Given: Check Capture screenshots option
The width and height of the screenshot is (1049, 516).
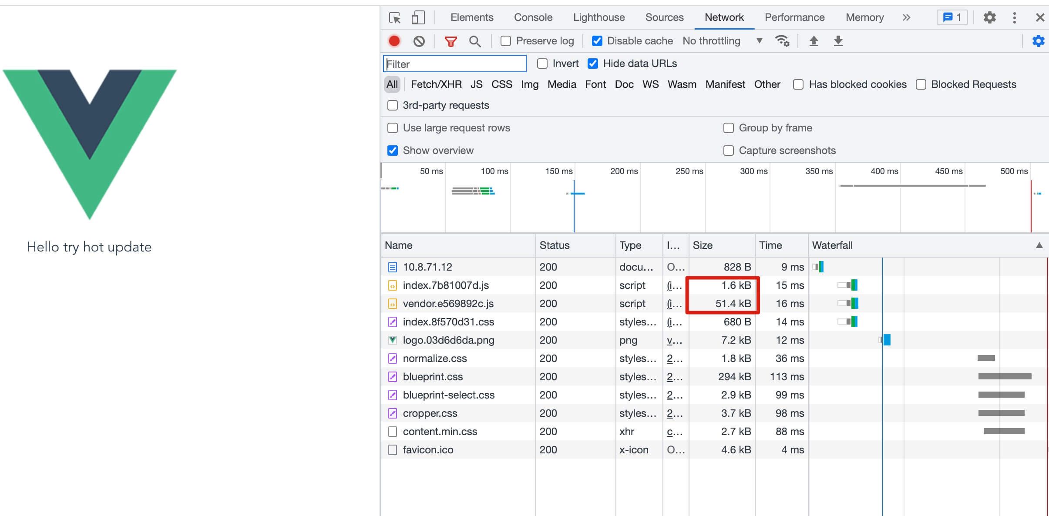Looking at the screenshot, I should (728, 151).
